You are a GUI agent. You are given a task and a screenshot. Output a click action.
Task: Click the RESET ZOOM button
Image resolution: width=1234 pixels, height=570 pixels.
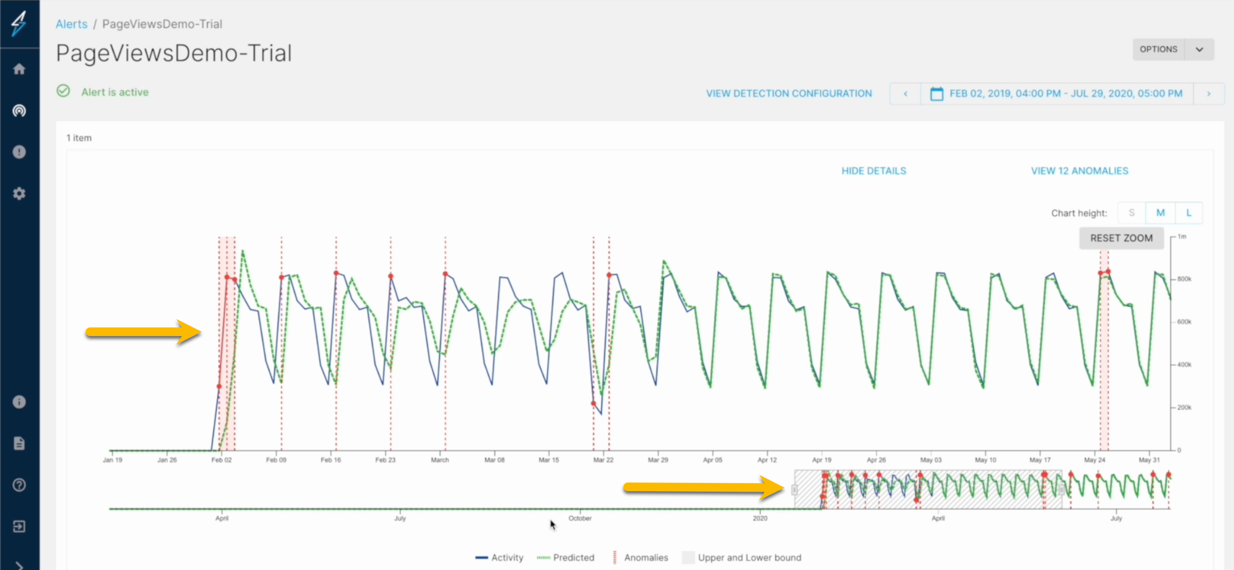pos(1121,238)
